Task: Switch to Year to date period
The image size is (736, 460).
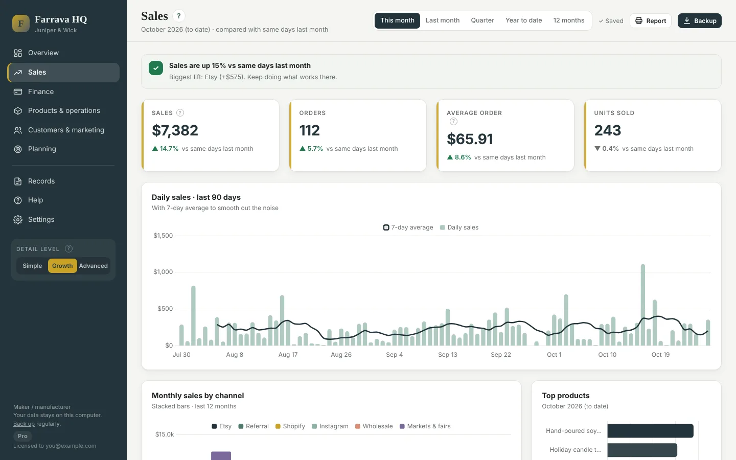Action: click(x=523, y=20)
